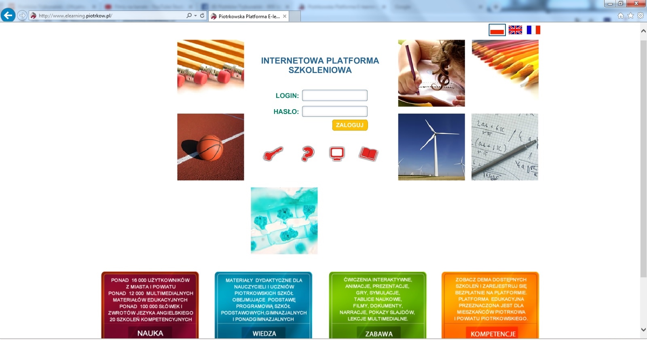The width and height of the screenshot is (647, 340).
Task: Open the red book icon
Action: pyautogui.click(x=368, y=154)
